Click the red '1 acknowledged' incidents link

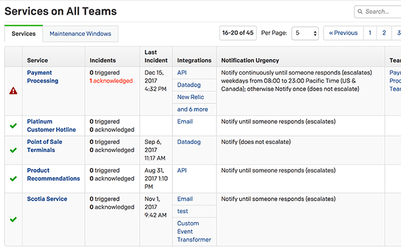[111, 81]
